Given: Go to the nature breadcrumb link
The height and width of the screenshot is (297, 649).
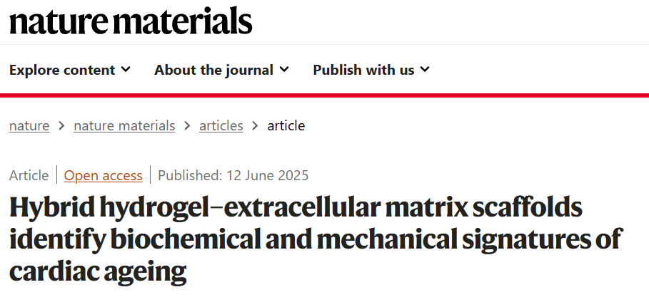Looking at the screenshot, I should point(29,126).
